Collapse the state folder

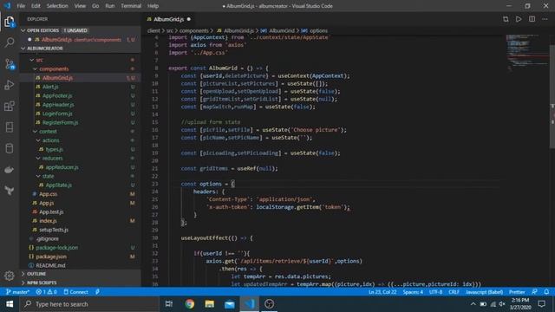(38, 176)
